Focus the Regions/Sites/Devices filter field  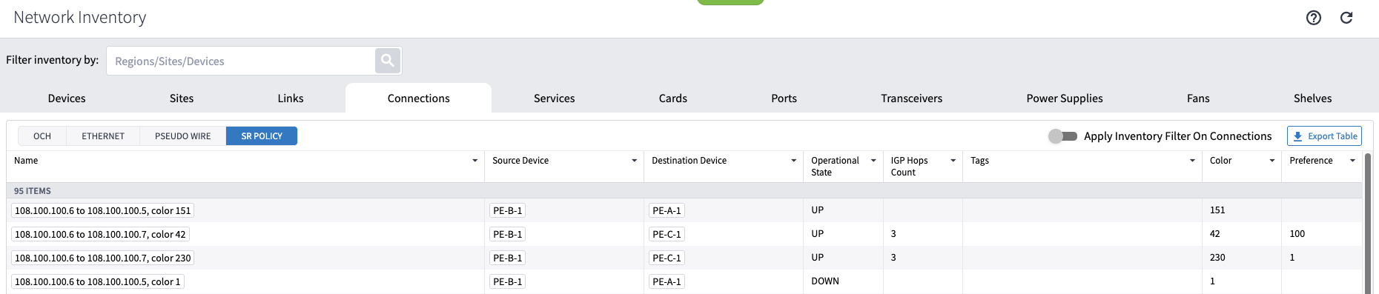coord(241,61)
